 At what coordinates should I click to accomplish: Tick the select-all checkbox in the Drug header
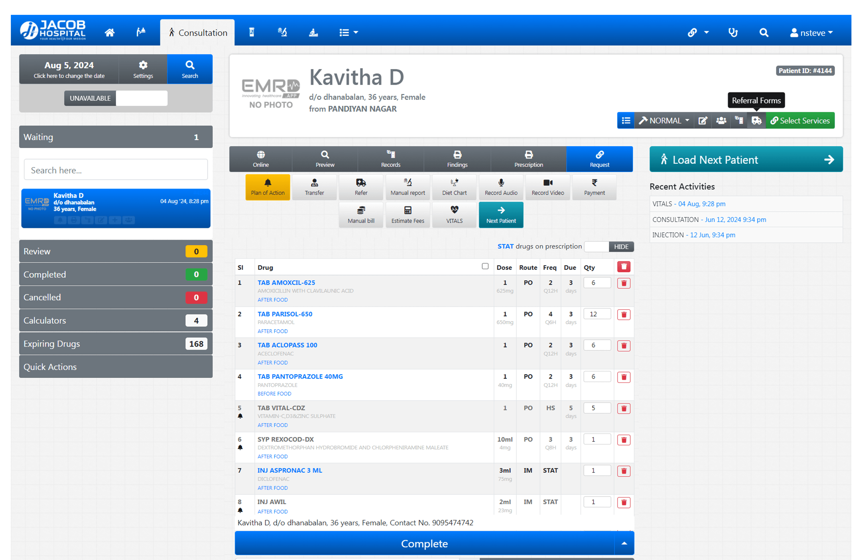485,266
